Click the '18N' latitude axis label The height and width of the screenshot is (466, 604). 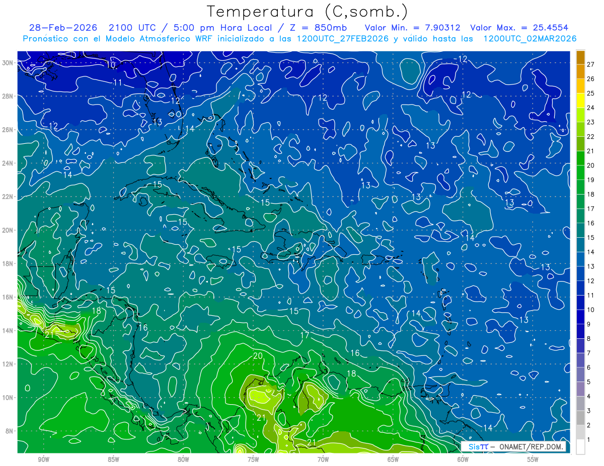[x=8, y=263]
